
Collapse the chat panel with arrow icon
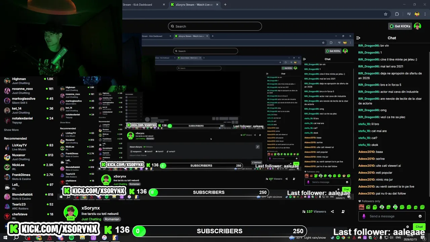point(358,38)
